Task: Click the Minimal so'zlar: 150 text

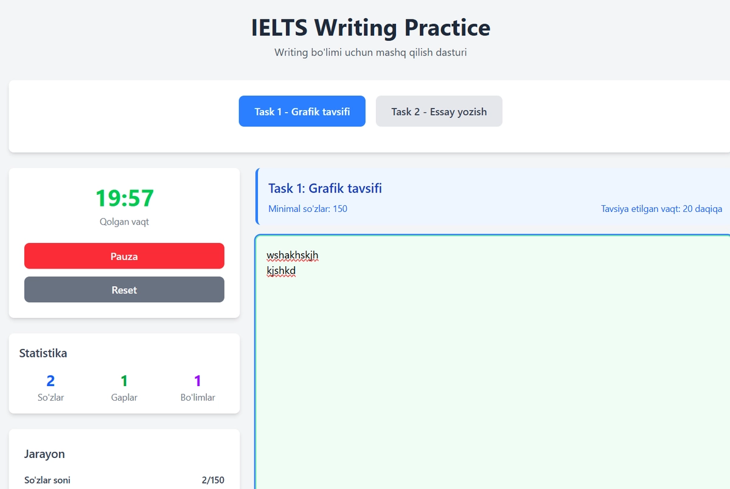Action: point(308,209)
